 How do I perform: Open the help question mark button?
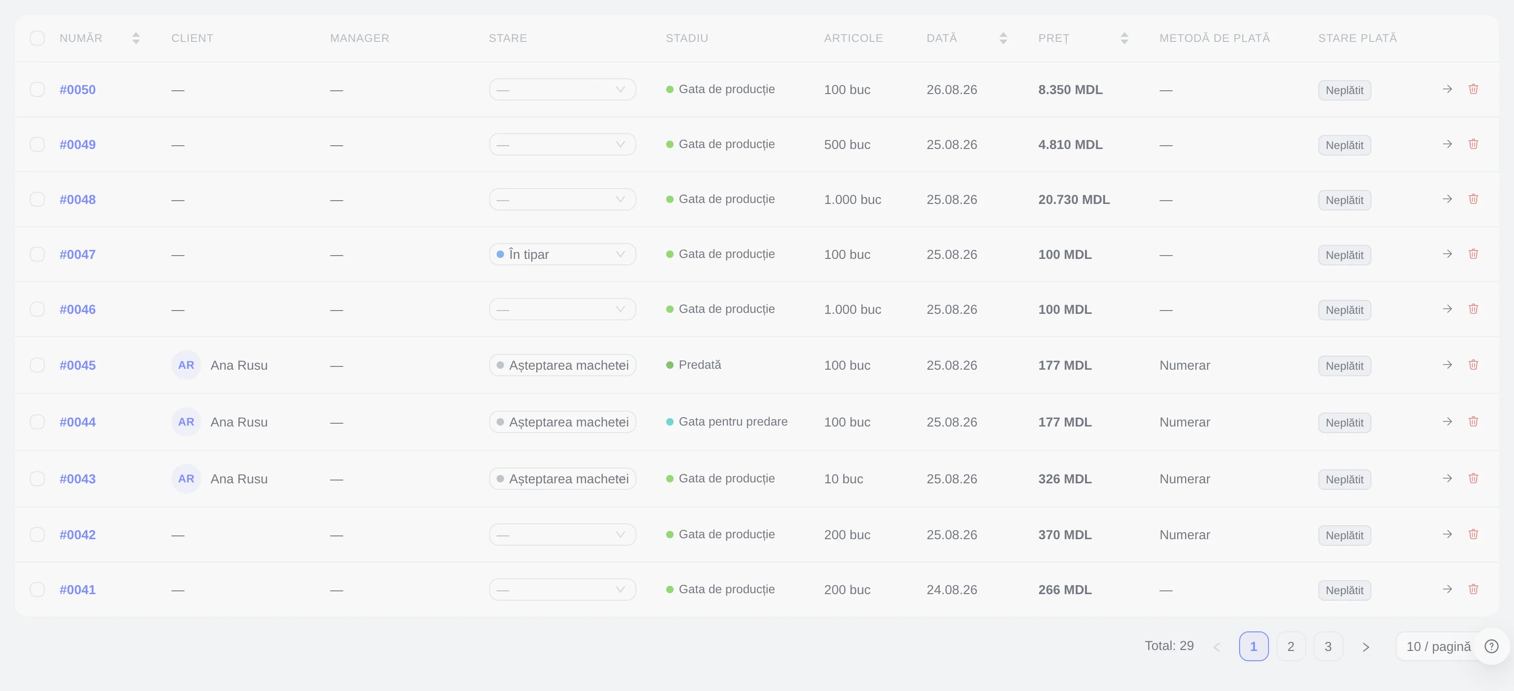[1491, 646]
